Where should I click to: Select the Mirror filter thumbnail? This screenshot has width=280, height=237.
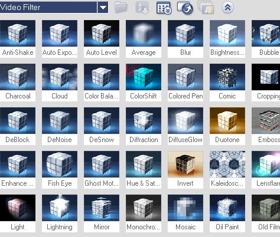pyautogui.click(x=102, y=208)
